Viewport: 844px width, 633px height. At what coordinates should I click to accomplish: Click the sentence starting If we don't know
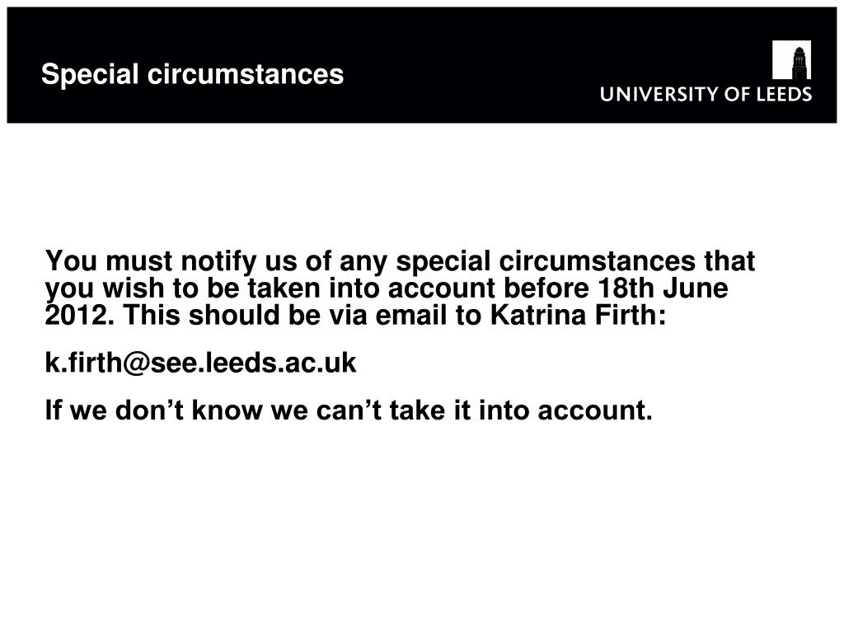pos(349,410)
